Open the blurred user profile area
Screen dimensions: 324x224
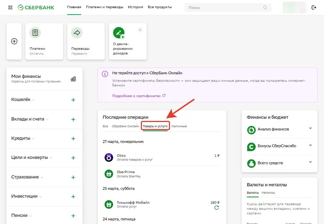tap(294, 7)
